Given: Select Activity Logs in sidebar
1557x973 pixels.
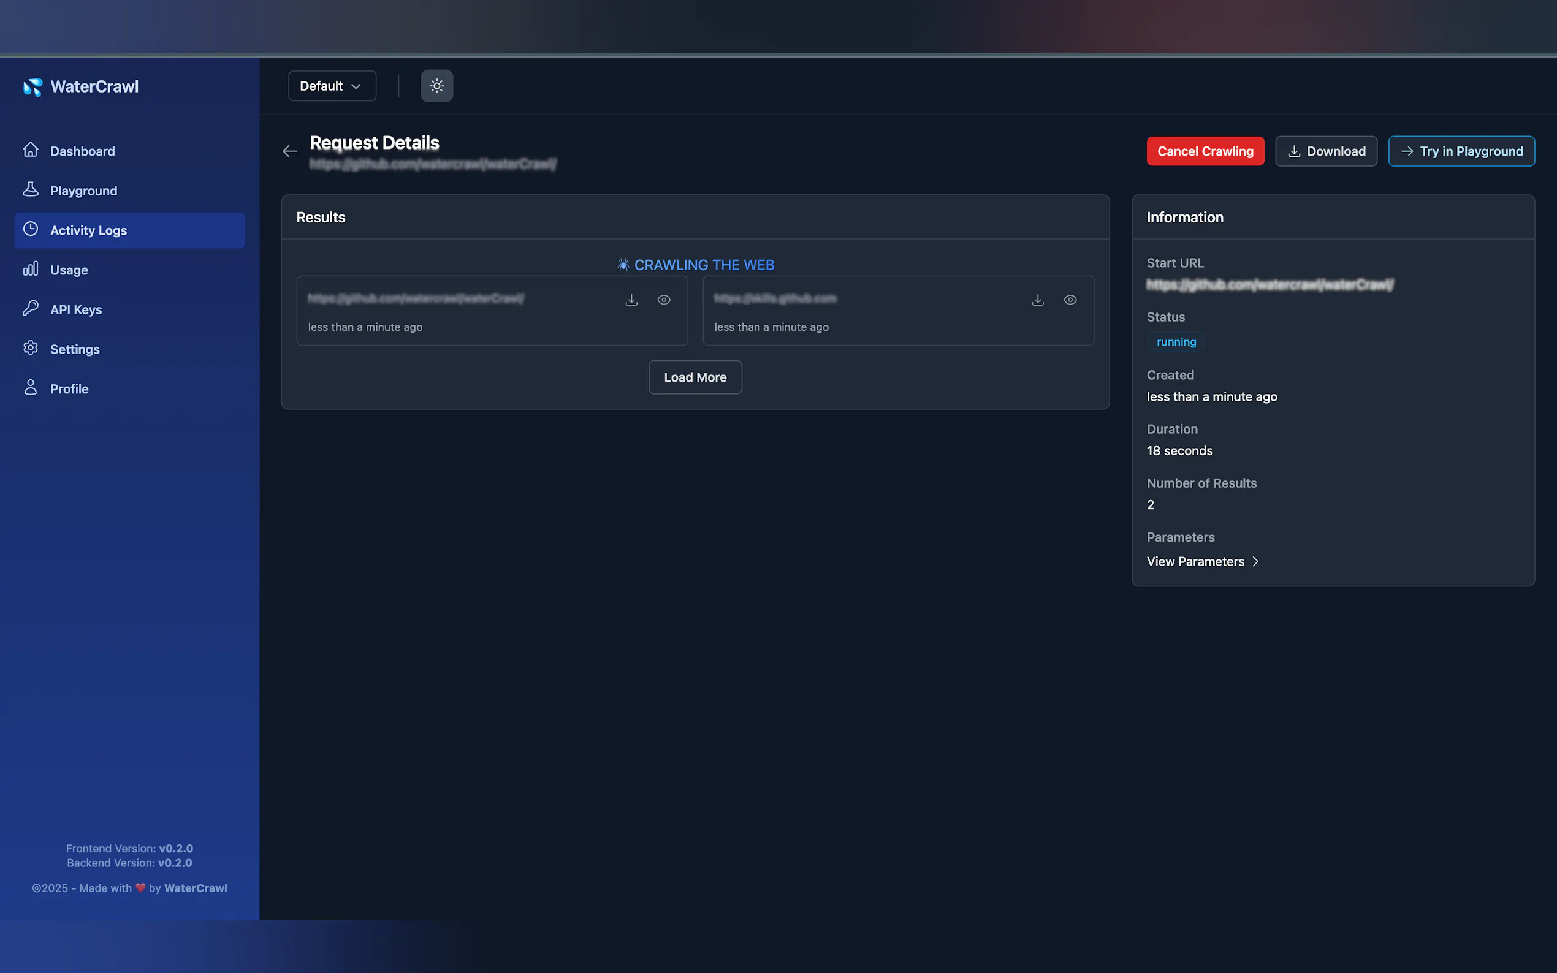Looking at the screenshot, I should click(x=88, y=230).
